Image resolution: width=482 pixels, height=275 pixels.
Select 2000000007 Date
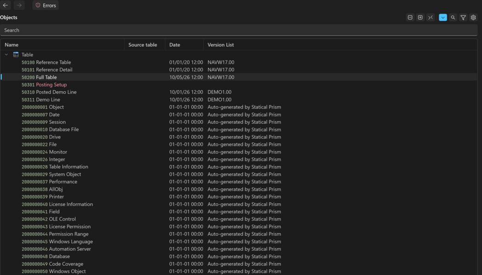(x=40, y=115)
